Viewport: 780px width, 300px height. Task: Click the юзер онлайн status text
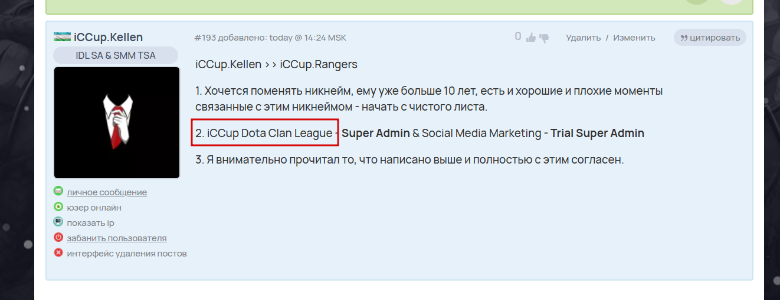[94, 208]
